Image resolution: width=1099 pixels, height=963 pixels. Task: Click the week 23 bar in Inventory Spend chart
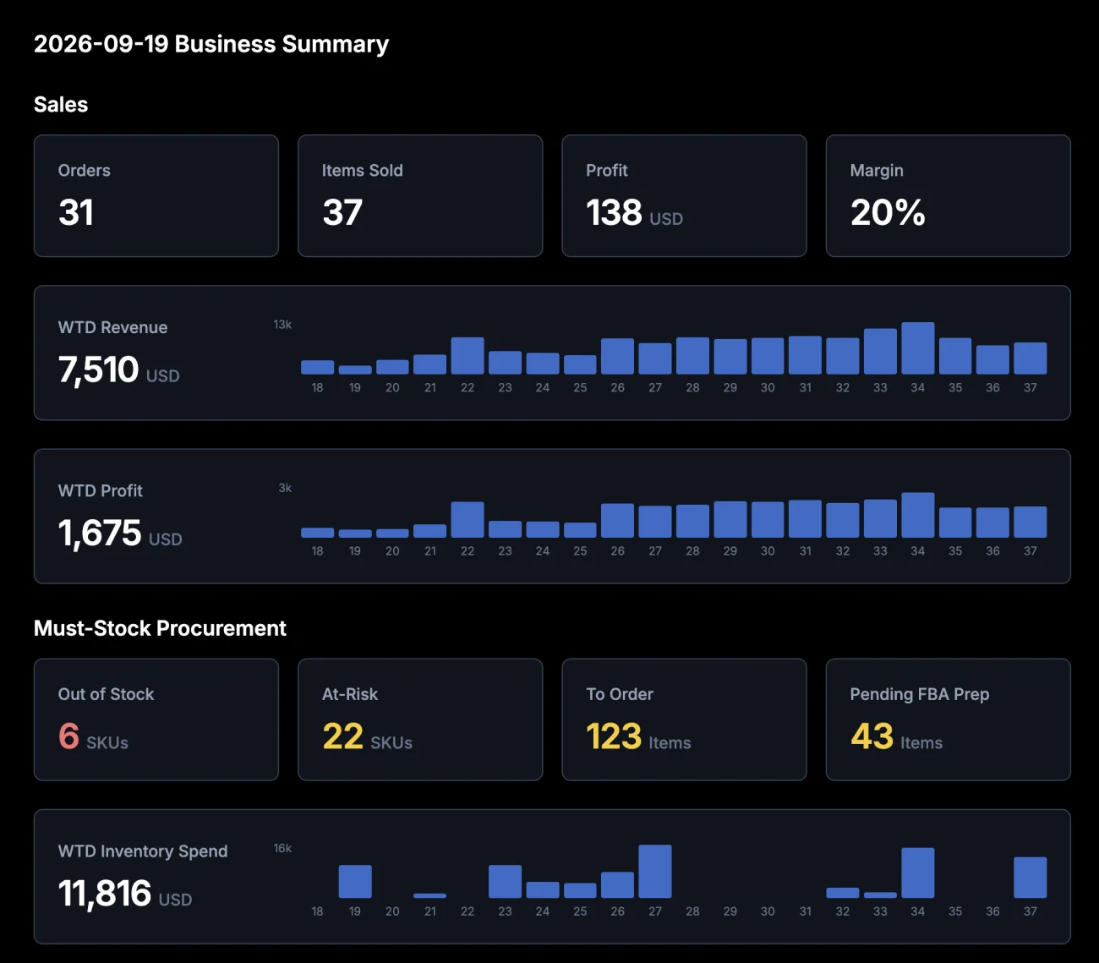tap(505, 881)
